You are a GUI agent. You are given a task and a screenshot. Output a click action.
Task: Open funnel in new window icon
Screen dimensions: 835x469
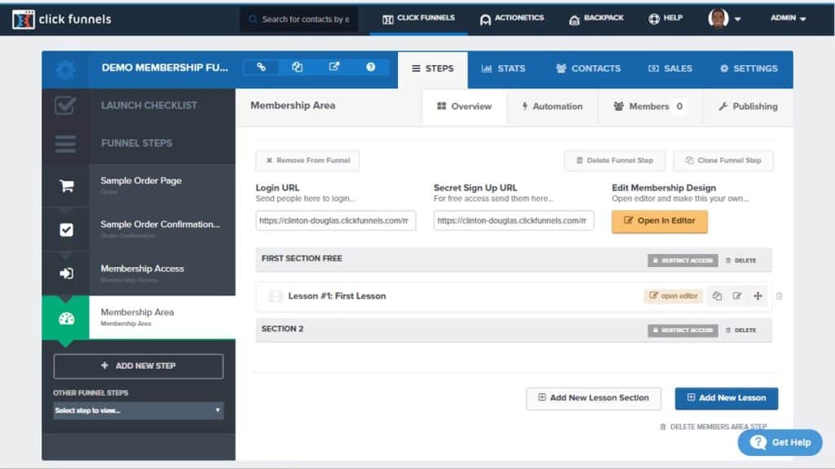(x=334, y=67)
